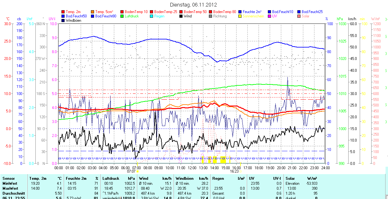
Task: Click the 07:07 sunrise time marker
Action: click(131, 171)
